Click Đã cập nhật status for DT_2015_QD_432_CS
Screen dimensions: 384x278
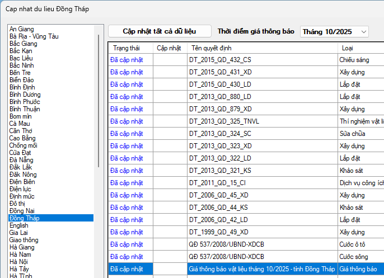coord(127,59)
